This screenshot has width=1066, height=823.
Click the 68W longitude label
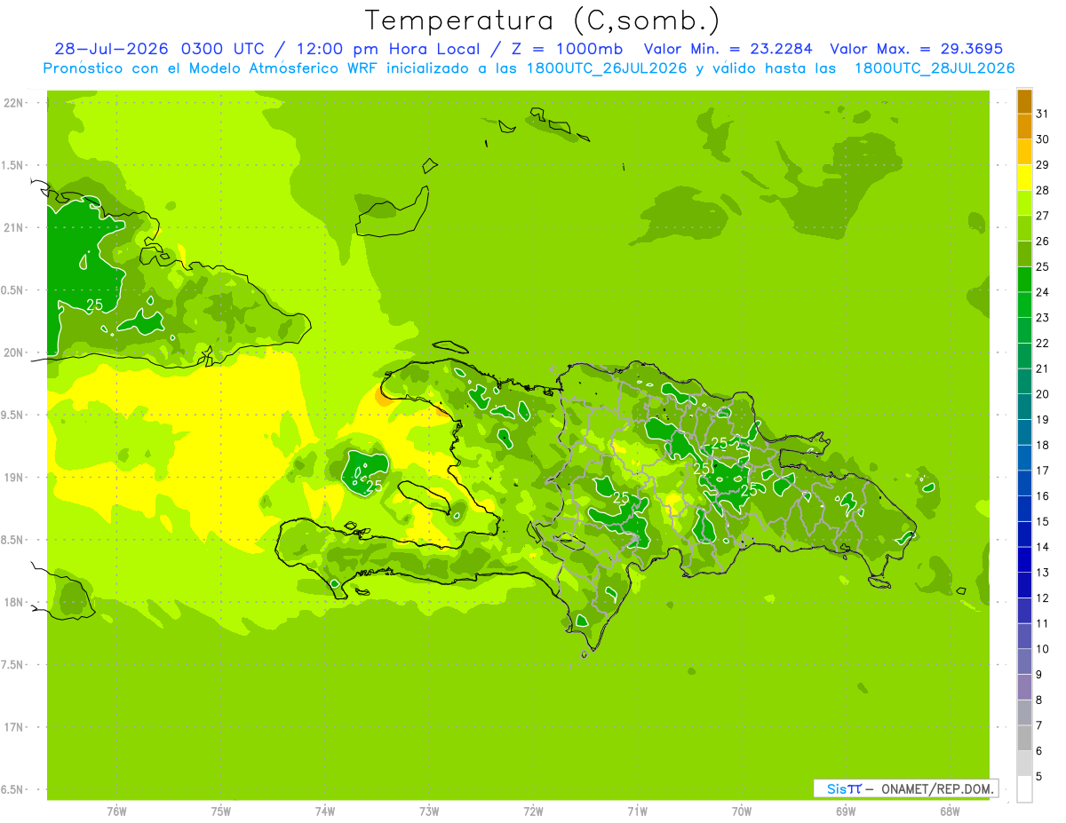point(950,811)
